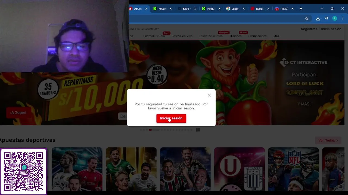Open the green-jersey players betting card
This screenshot has height=195, width=348.
131,169
